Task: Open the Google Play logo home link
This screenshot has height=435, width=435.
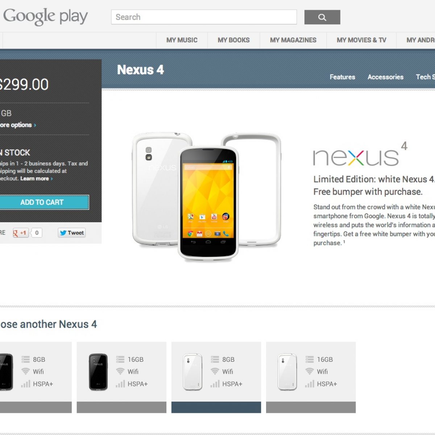Action: 45,16
